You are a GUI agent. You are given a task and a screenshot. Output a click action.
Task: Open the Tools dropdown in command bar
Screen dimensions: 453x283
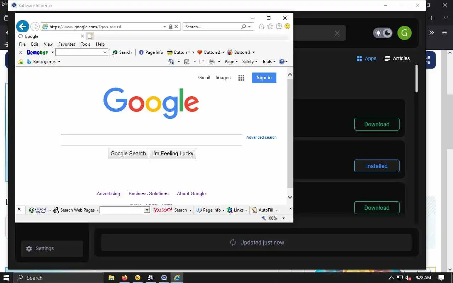tap(269, 62)
